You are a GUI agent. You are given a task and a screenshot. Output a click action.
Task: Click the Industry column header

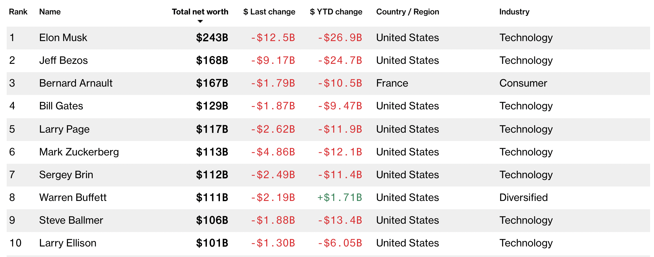(514, 12)
